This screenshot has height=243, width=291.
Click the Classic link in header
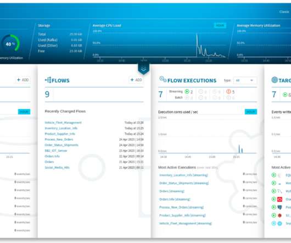(284, 12)
